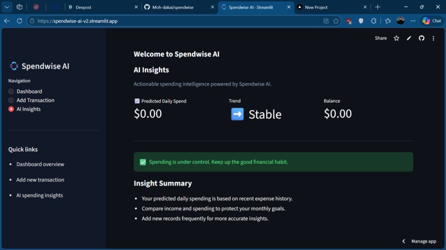Viewport: 446px width, 250px height.
Task: Click the Welcome to Spendwise AI heading
Action: (x=177, y=54)
